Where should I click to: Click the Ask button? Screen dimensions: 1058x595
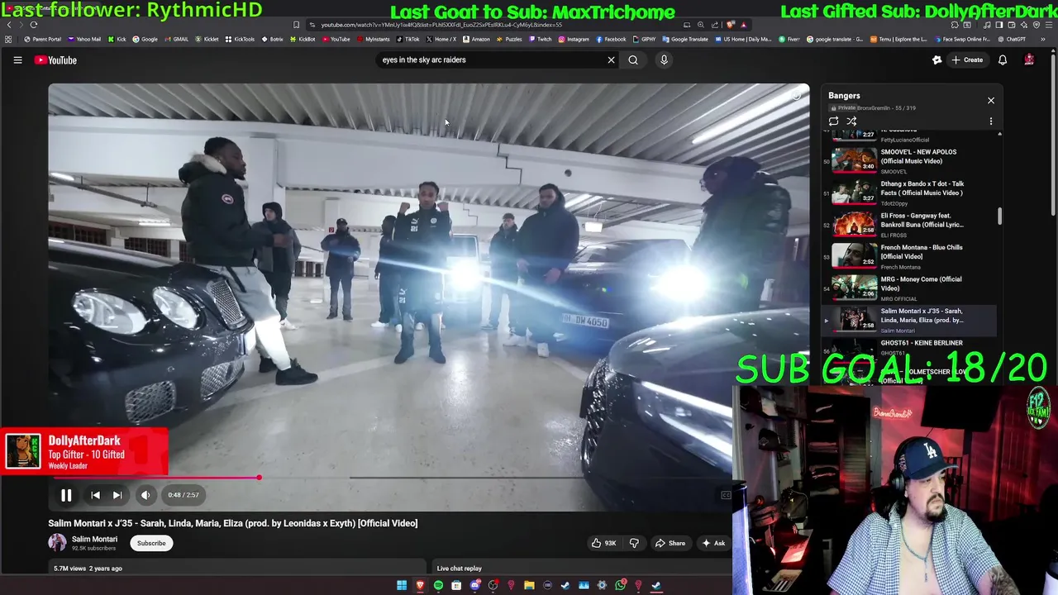pos(713,543)
